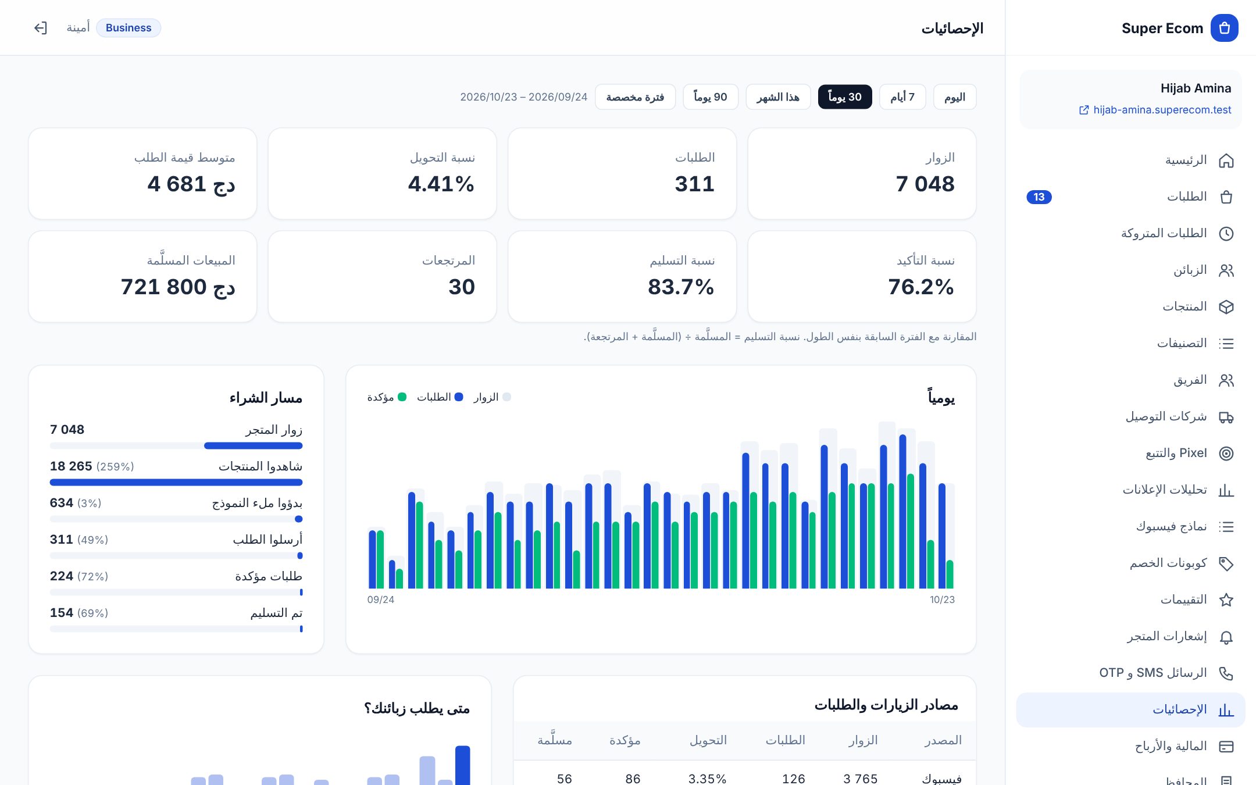Open المنتجات sidebar entry
The height and width of the screenshot is (785, 1256).
[1130, 307]
